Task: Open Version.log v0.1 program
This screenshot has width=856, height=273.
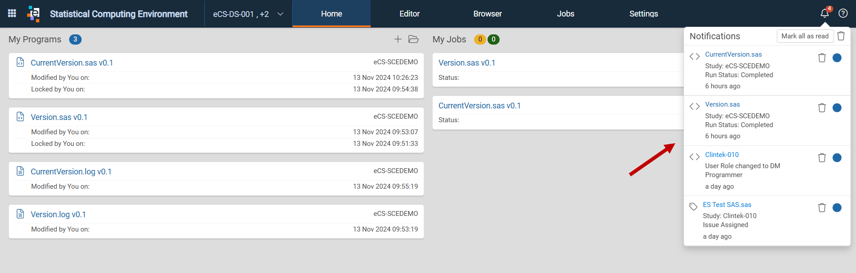Action: click(x=58, y=215)
